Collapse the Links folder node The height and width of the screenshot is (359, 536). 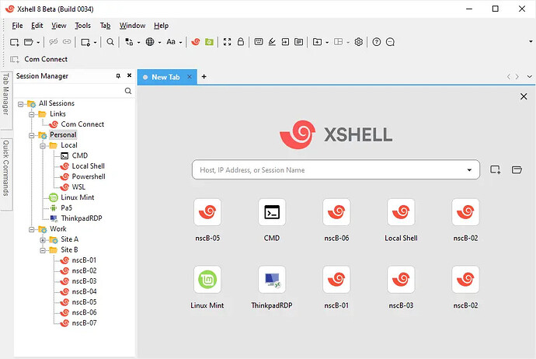tap(32, 114)
